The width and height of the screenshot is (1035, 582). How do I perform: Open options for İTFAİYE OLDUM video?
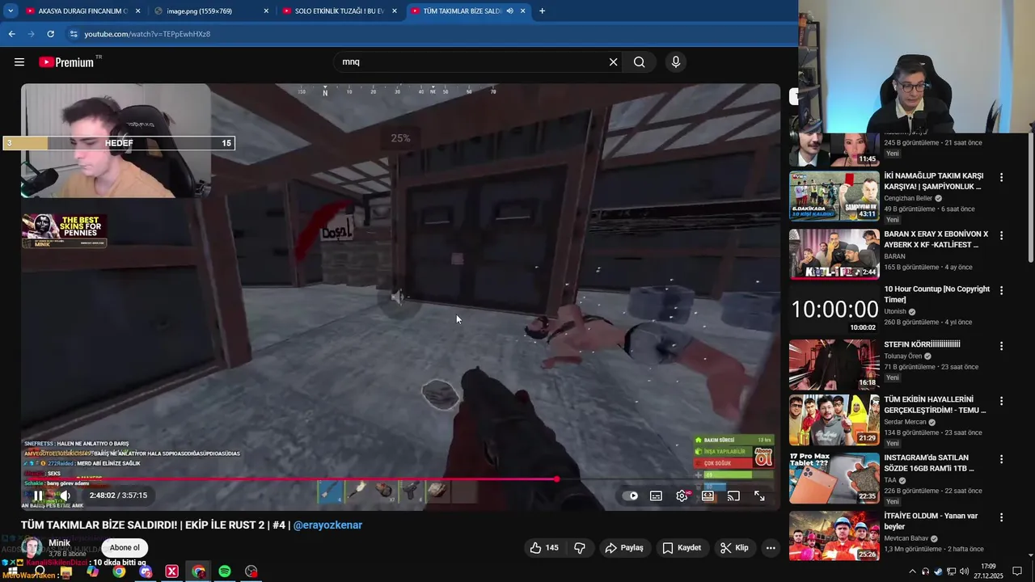[1001, 517]
